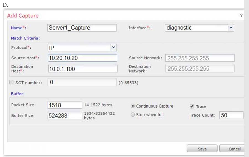
Task: Focus the Source Host input field
Action: 82,58
